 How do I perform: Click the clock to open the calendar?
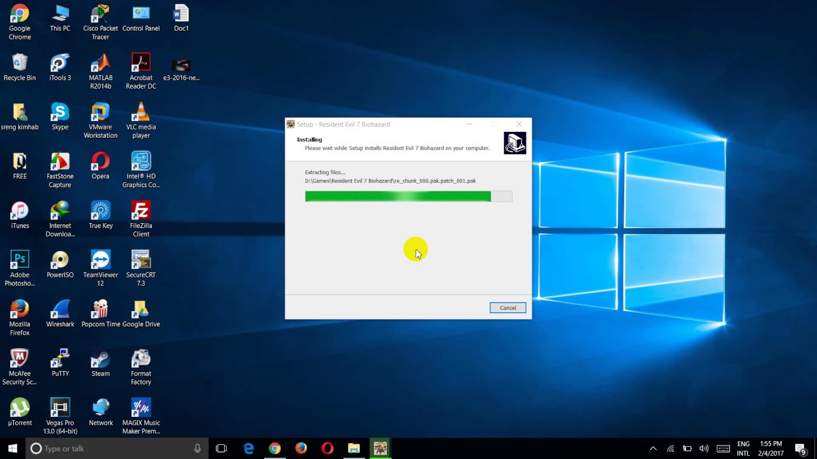744,448
